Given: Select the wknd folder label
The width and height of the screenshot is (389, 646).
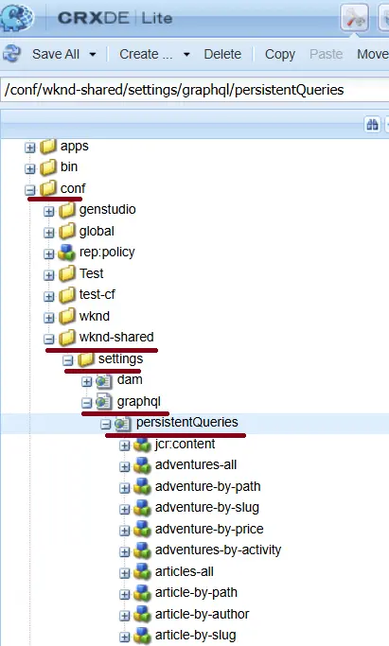Looking at the screenshot, I should (95, 316).
